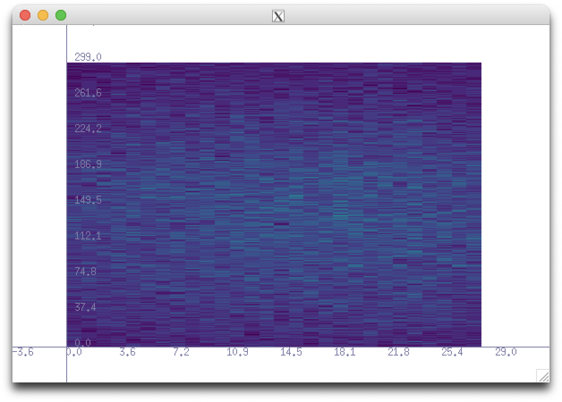Maximize the window using the green button

point(61,15)
